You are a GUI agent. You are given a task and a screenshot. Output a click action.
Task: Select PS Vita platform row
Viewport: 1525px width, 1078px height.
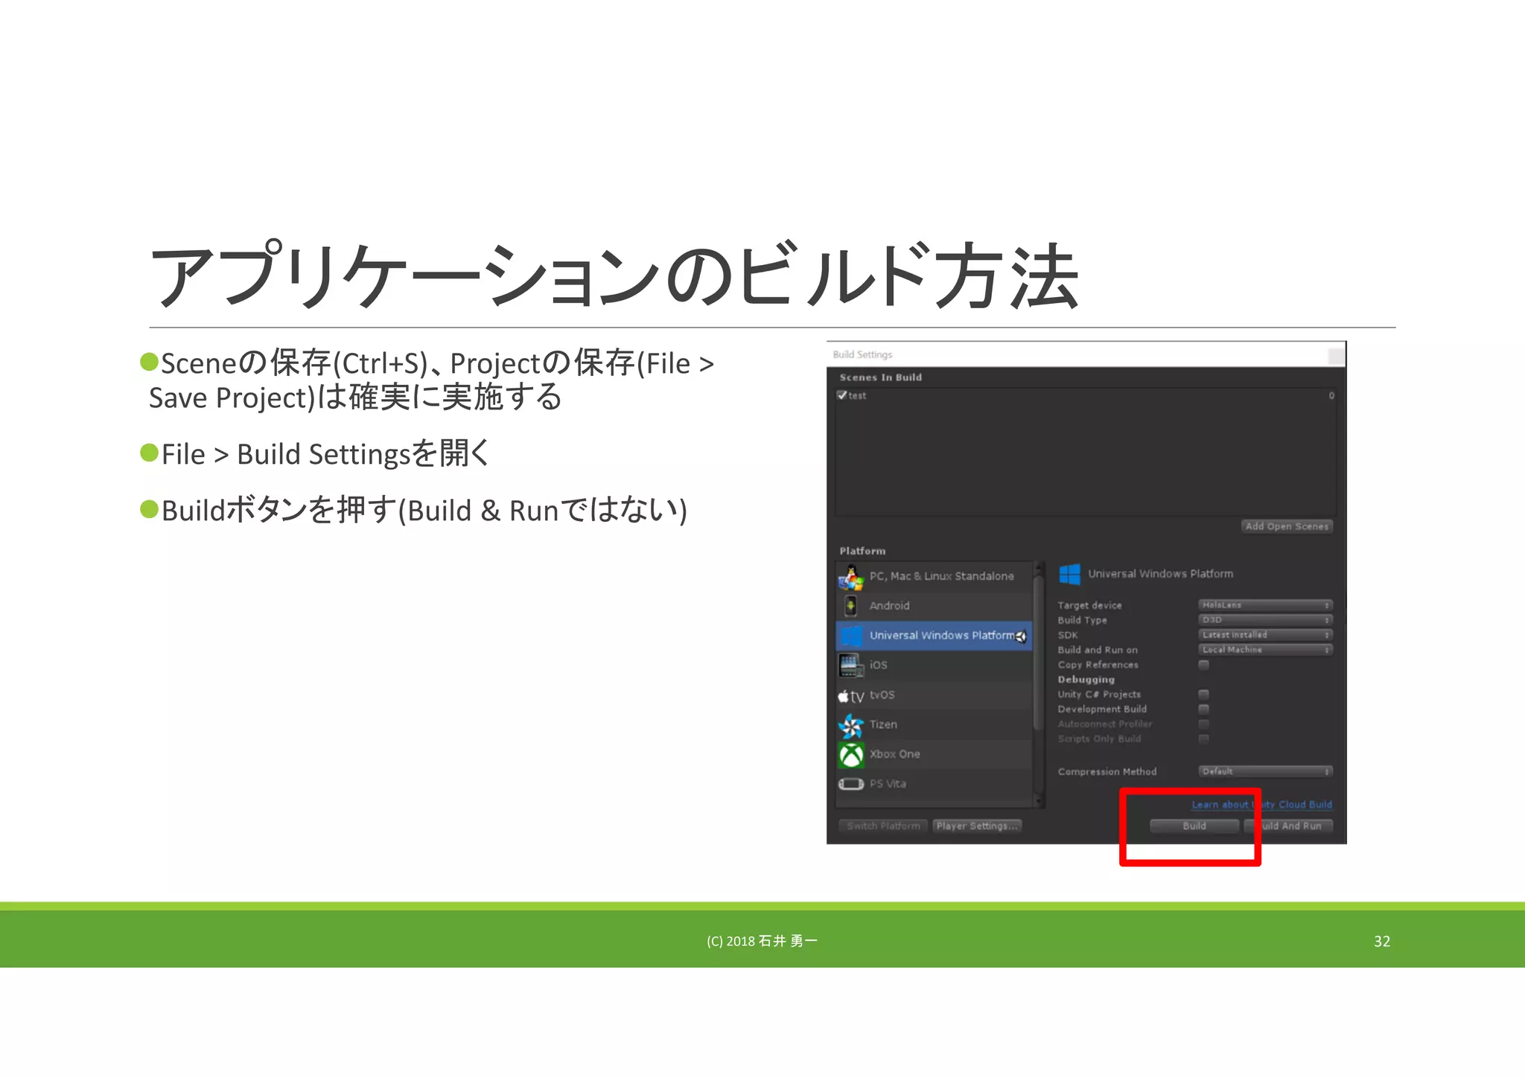pos(934,784)
